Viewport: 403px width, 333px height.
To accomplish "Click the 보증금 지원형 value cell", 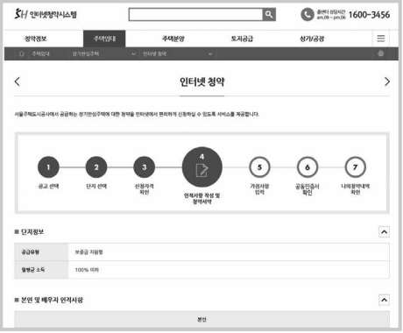I will click(x=229, y=252).
